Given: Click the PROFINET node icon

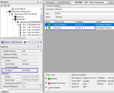Looking at the screenshot, I should click(x=15, y=19).
